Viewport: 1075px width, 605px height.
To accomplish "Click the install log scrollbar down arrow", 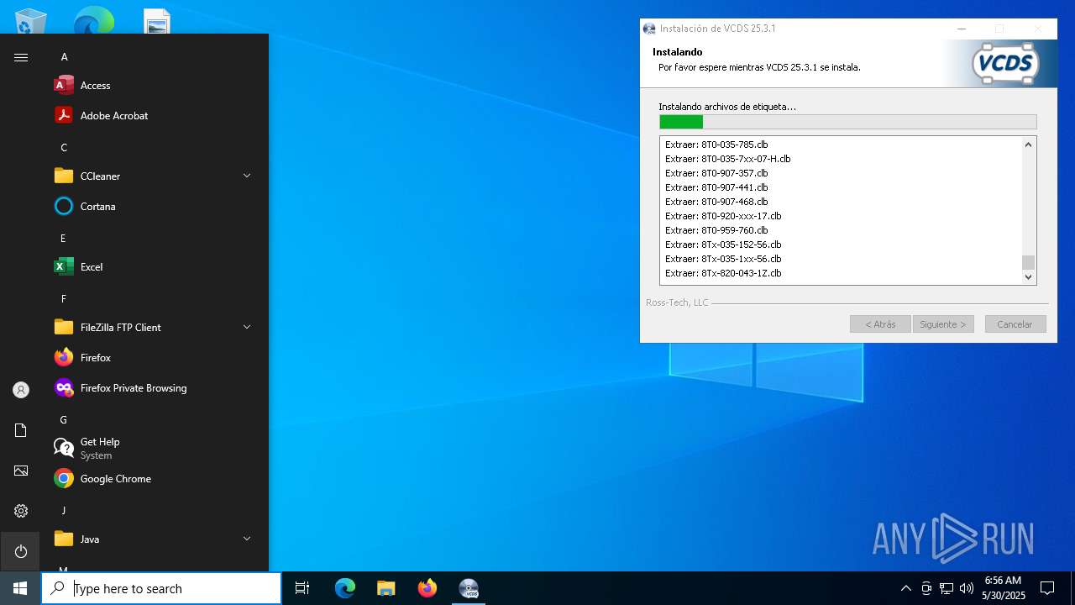I will [x=1028, y=277].
